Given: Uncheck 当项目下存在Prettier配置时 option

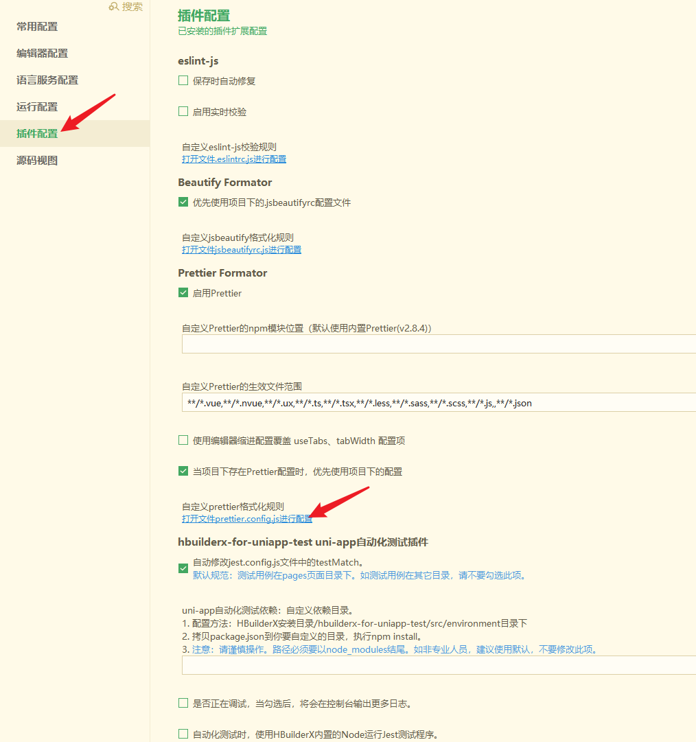Looking at the screenshot, I should point(183,471).
